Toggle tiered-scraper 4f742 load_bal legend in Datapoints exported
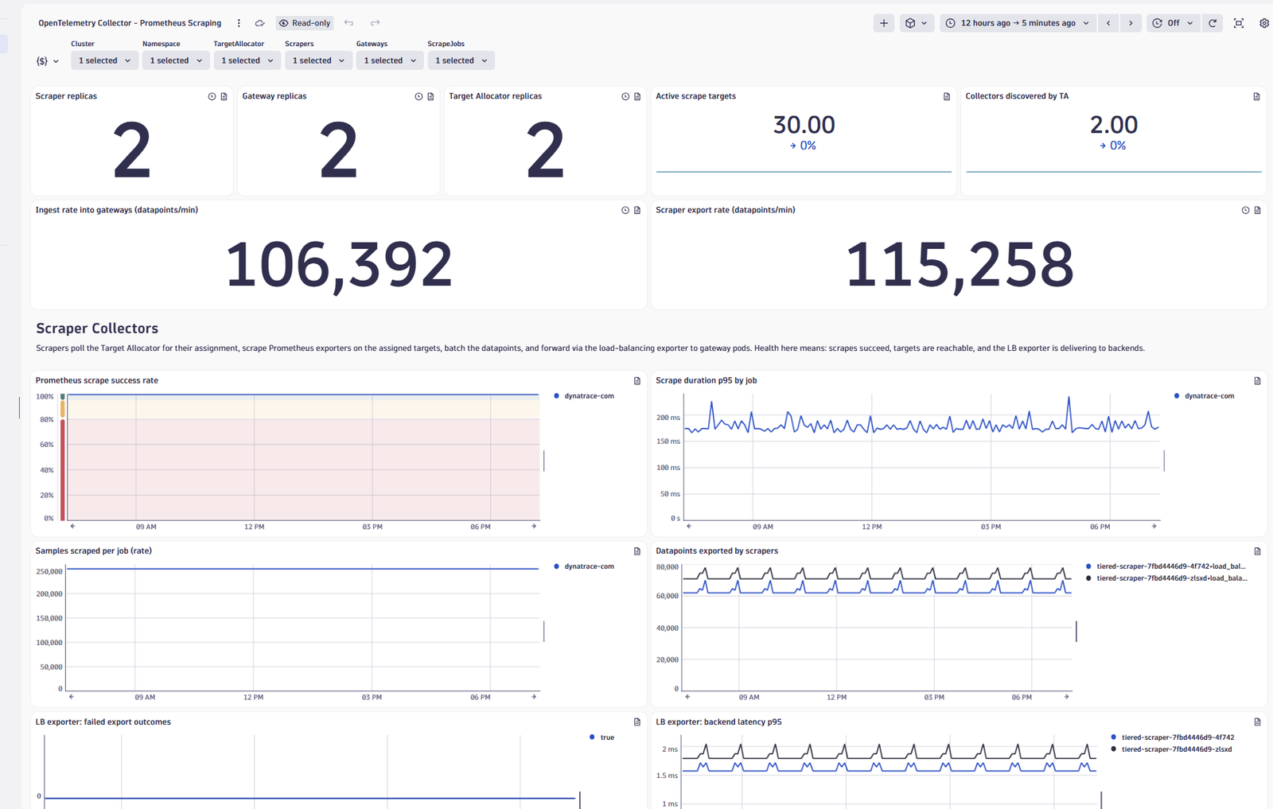1273x809 pixels. coord(1166,566)
